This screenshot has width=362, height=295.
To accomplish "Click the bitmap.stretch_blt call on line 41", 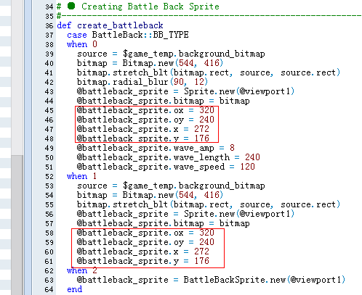I will click(x=209, y=72).
